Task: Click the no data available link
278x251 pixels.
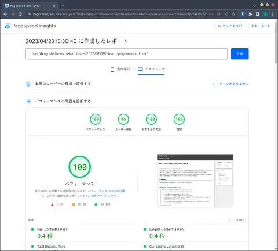Action: pyautogui.click(x=233, y=84)
